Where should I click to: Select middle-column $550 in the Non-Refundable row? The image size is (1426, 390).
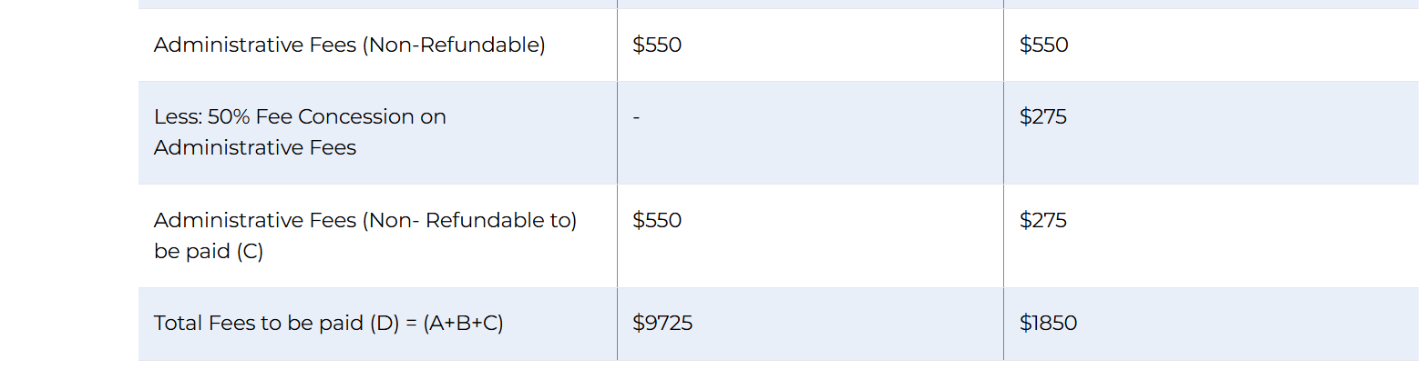pyautogui.click(x=657, y=45)
